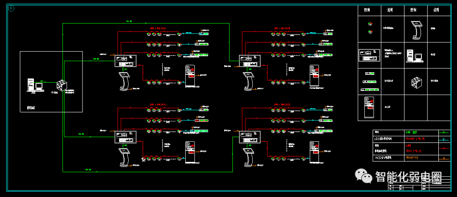
Task: Select the parking P sign symbol in legend
Action: 369,107
